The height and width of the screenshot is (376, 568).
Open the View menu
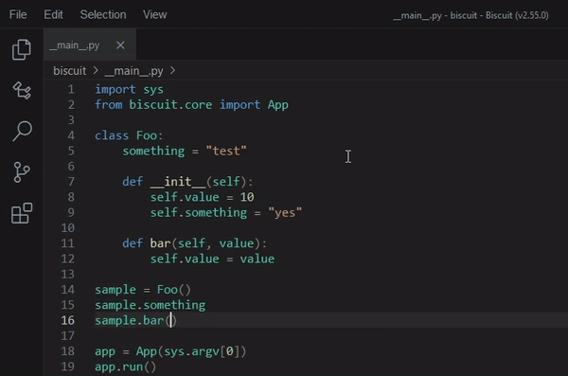coord(154,14)
